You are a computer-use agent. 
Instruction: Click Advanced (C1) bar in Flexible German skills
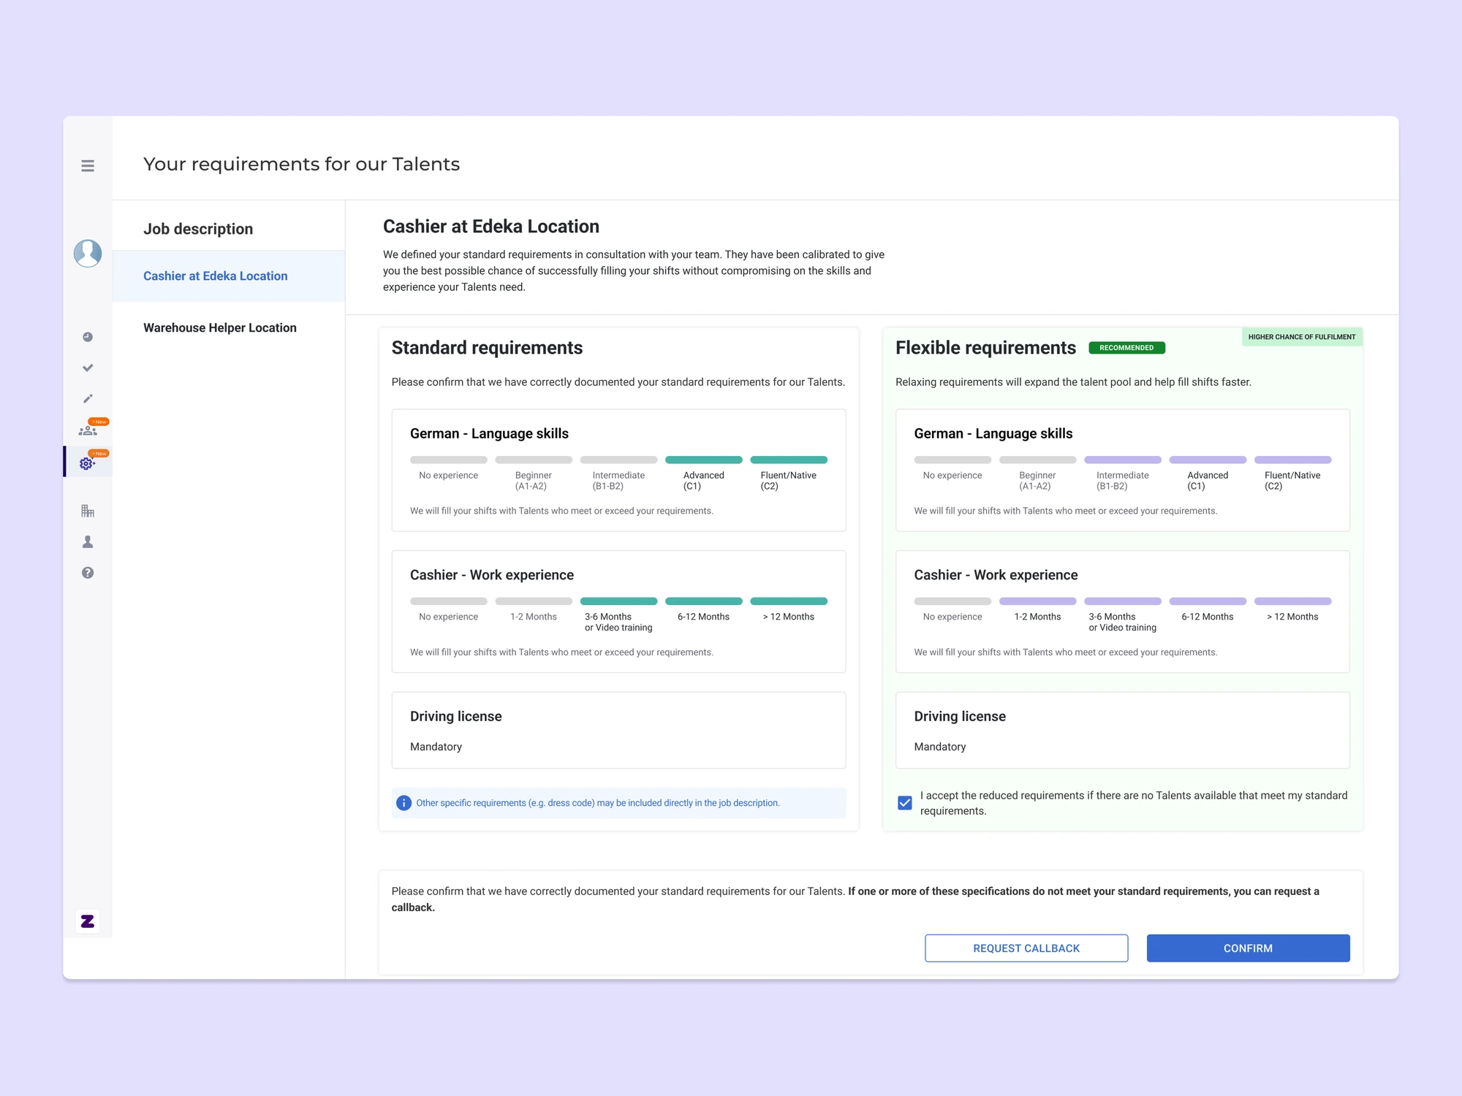(1208, 460)
